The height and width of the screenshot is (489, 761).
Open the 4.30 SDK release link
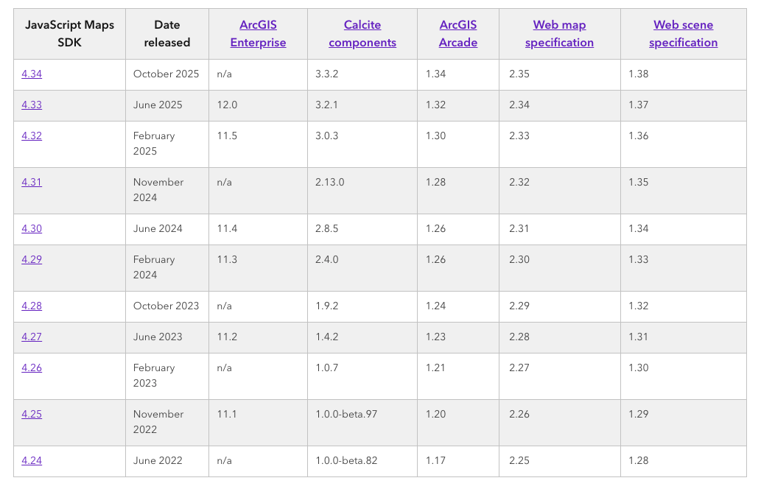click(x=32, y=228)
